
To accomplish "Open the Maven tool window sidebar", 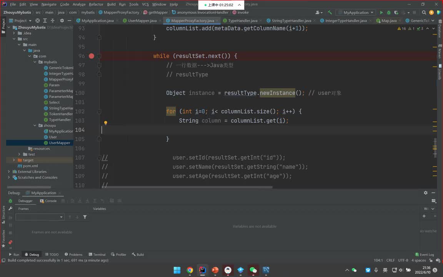I will click(x=440, y=51).
